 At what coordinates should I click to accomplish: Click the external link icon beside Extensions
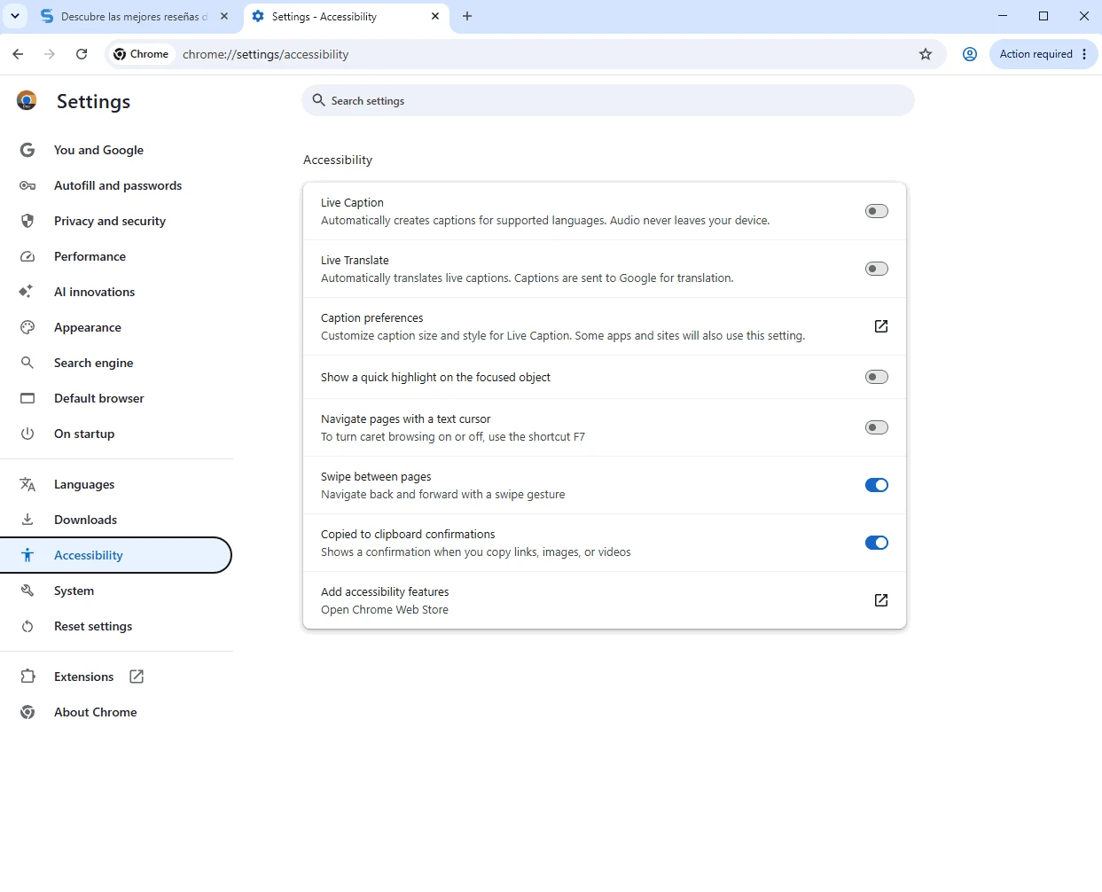[x=137, y=677]
